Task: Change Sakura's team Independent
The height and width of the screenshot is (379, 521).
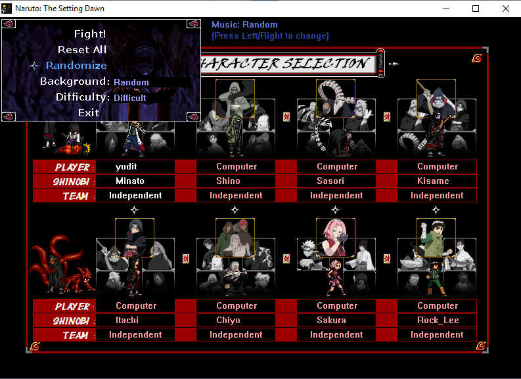Action: point(336,334)
